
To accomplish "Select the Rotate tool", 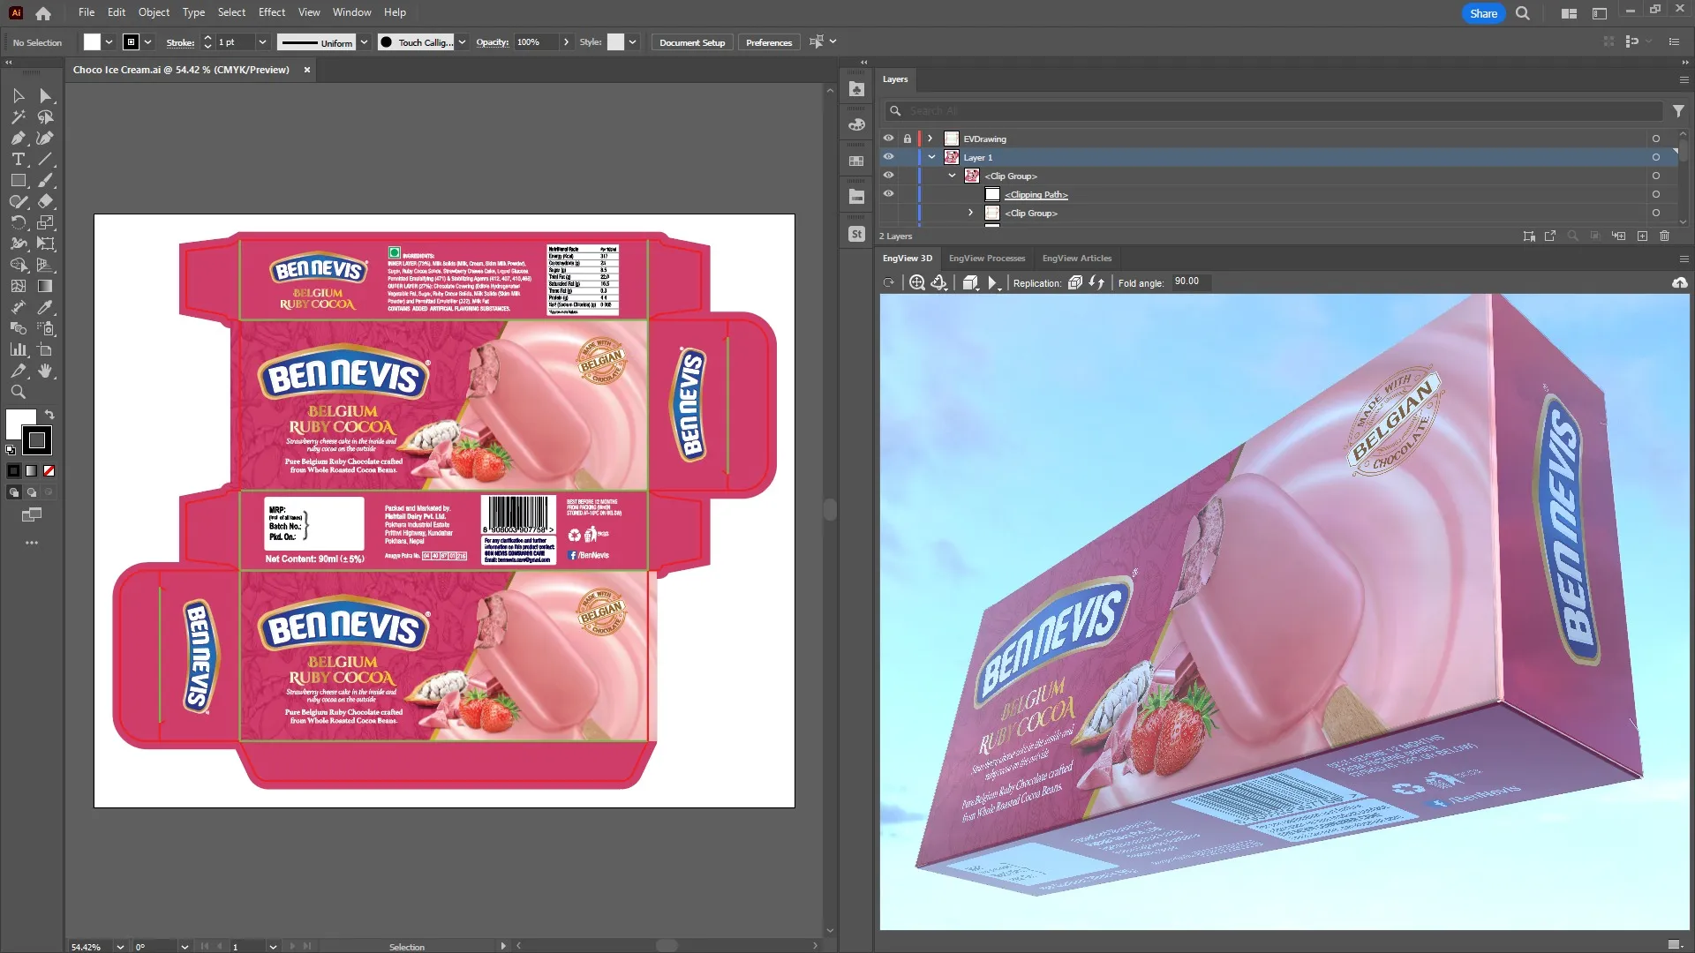I will click(x=19, y=222).
